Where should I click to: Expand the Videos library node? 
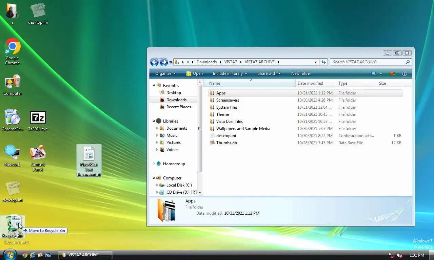[157, 150]
